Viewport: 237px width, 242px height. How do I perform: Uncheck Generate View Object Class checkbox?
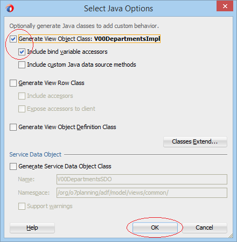tap(13, 39)
